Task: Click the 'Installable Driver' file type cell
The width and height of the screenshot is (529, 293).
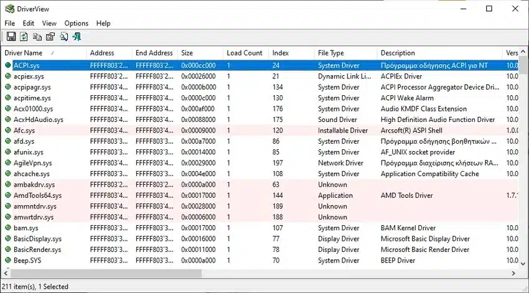Action: coord(343,130)
